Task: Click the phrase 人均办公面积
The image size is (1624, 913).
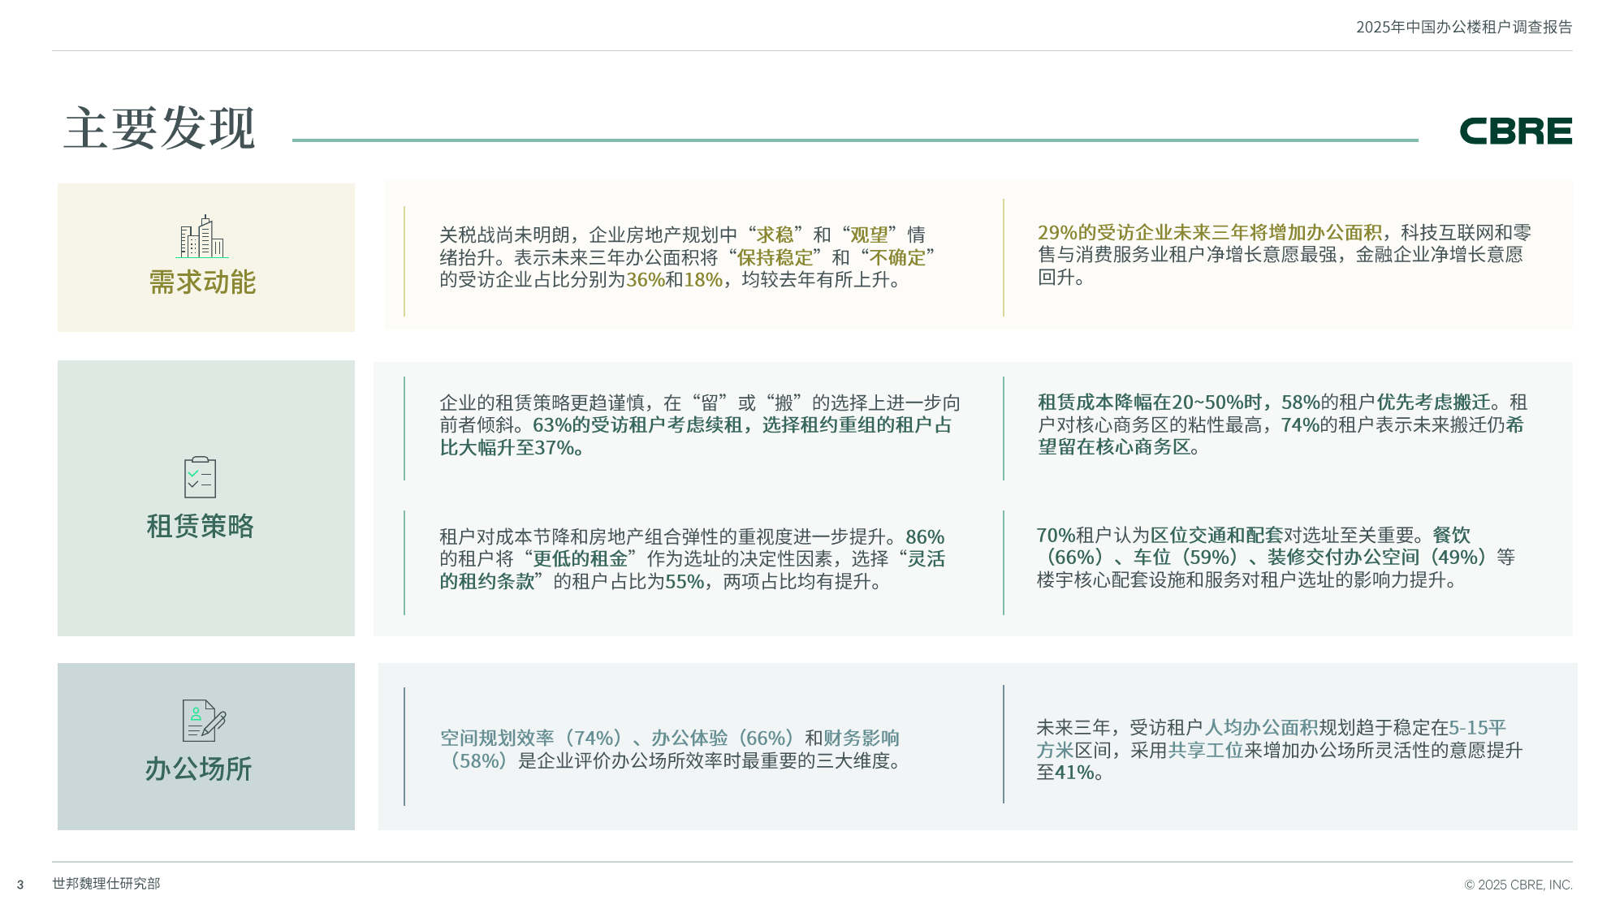Action: [x=1261, y=728]
